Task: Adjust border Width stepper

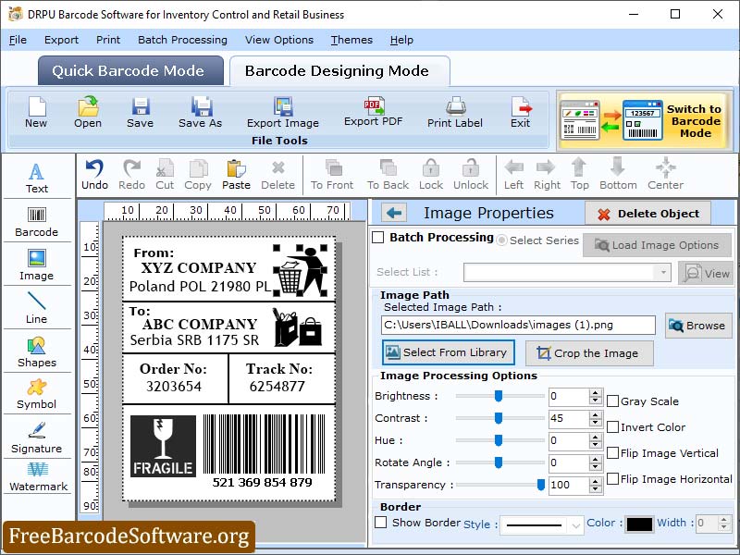Action: pyautogui.click(x=724, y=523)
